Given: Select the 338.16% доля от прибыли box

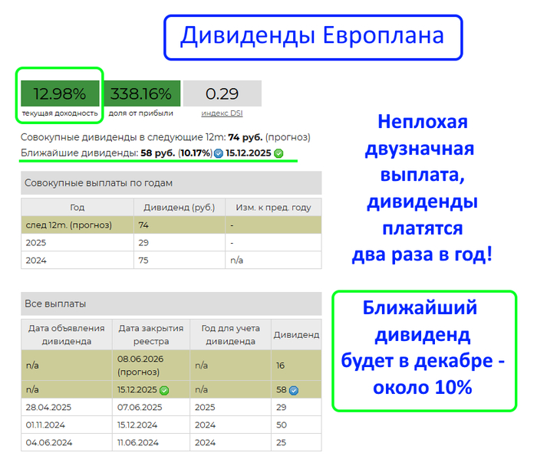Looking at the screenshot, I should click(x=141, y=95).
